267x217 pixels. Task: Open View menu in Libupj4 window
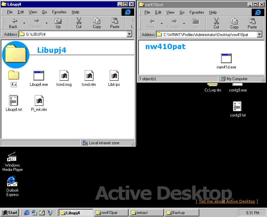click(33, 12)
